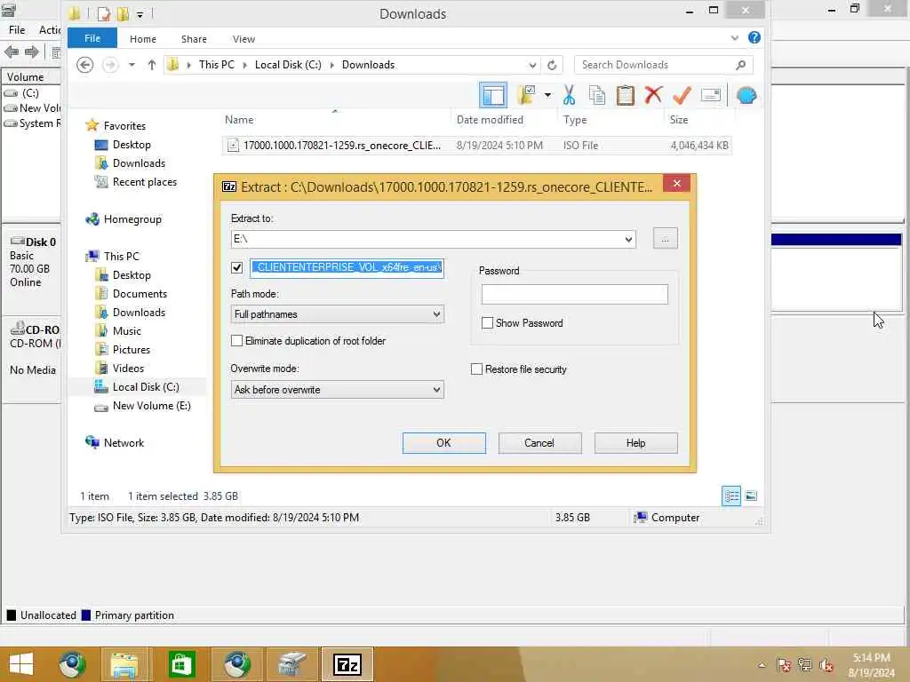Open Network in navigation pane
This screenshot has width=910, height=682.
[x=115, y=442]
